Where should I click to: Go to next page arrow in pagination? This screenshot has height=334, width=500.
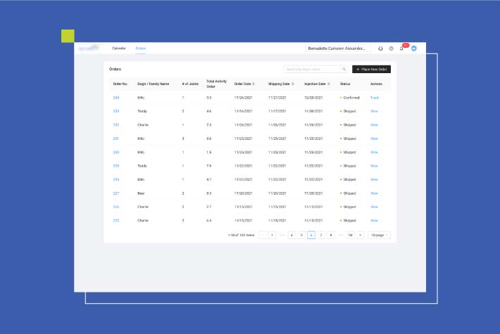tap(361, 235)
